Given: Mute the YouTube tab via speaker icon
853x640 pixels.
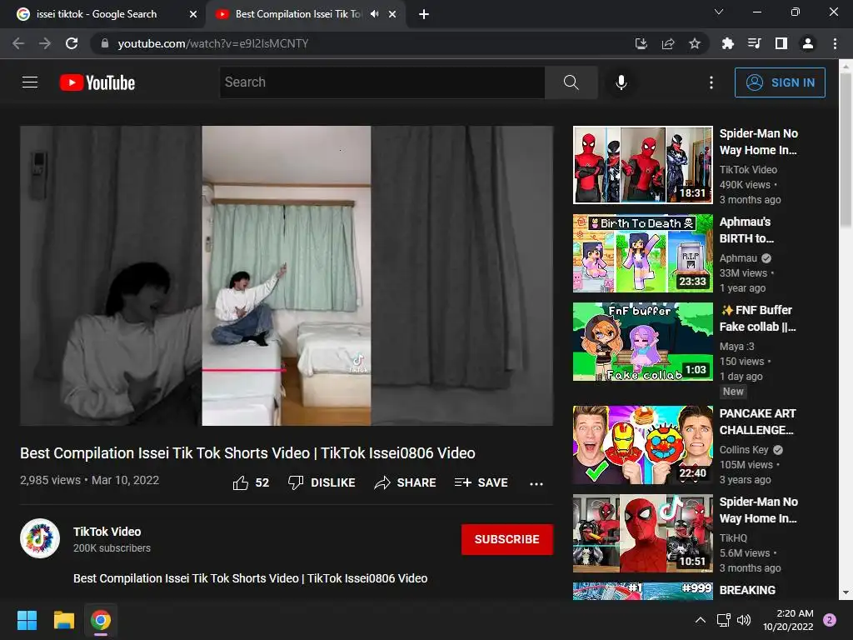Looking at the screenshot, I should pos(374,14).
